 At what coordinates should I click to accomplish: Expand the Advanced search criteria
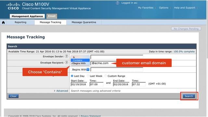point(61,91)
